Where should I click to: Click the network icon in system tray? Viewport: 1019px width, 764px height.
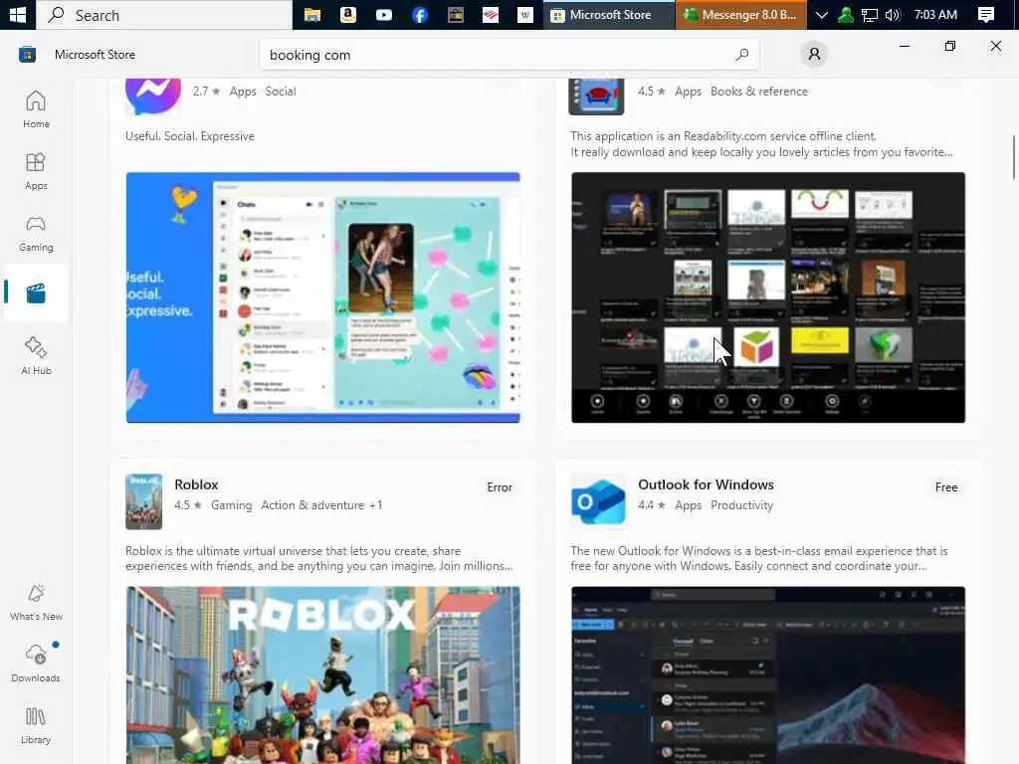tap(870, 14)
